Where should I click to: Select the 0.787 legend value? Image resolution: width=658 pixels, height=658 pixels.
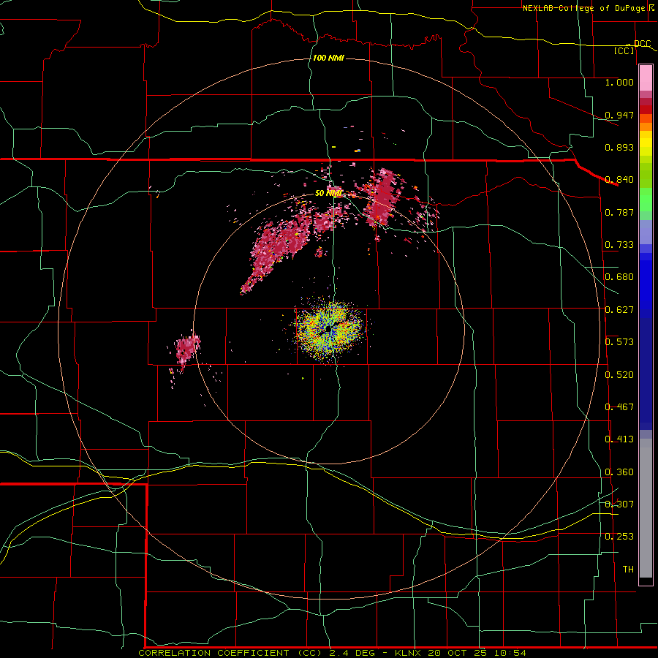click(619, 212)
